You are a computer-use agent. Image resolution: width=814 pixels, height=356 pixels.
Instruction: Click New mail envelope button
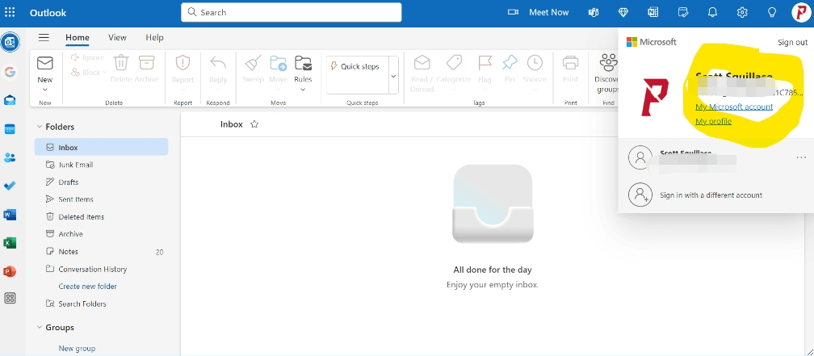click(45, 69)
